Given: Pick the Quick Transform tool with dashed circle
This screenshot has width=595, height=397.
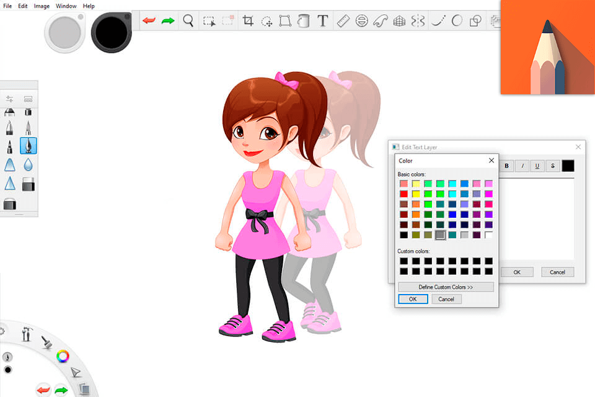Looking at the screenshot, I should pos(267,21).
